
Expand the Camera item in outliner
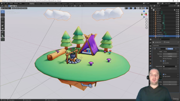coord(154,23)
